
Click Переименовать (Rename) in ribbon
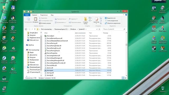[75, 22]
